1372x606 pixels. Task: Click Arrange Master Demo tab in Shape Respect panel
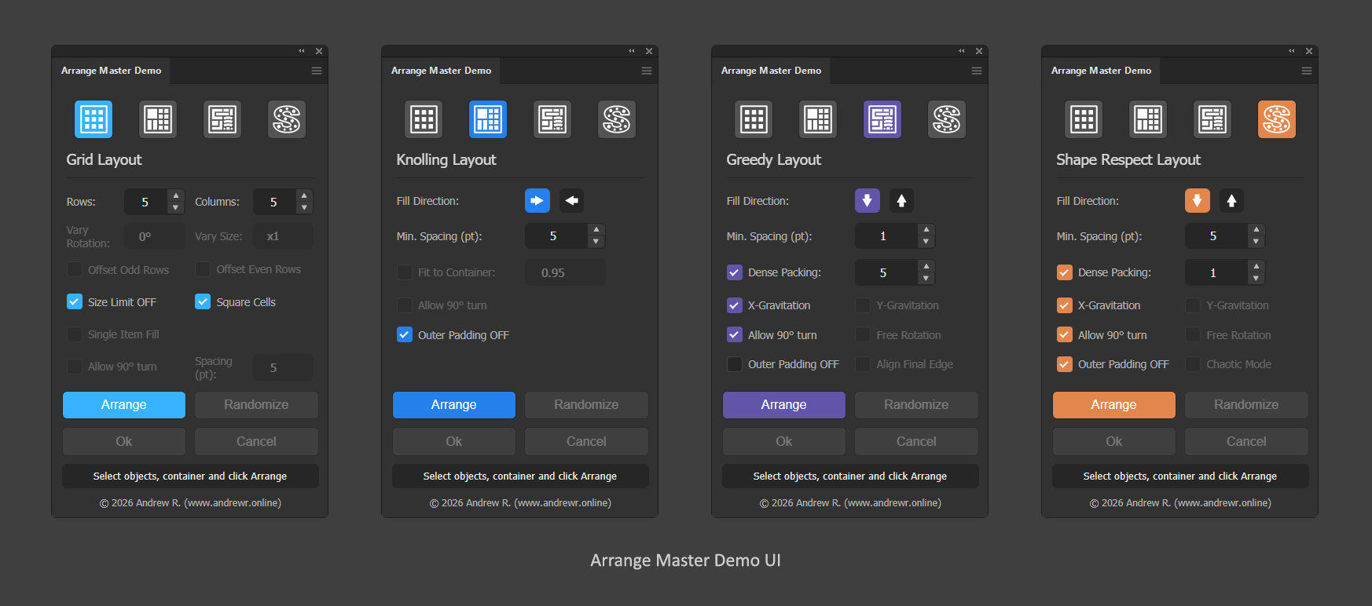1101,71
